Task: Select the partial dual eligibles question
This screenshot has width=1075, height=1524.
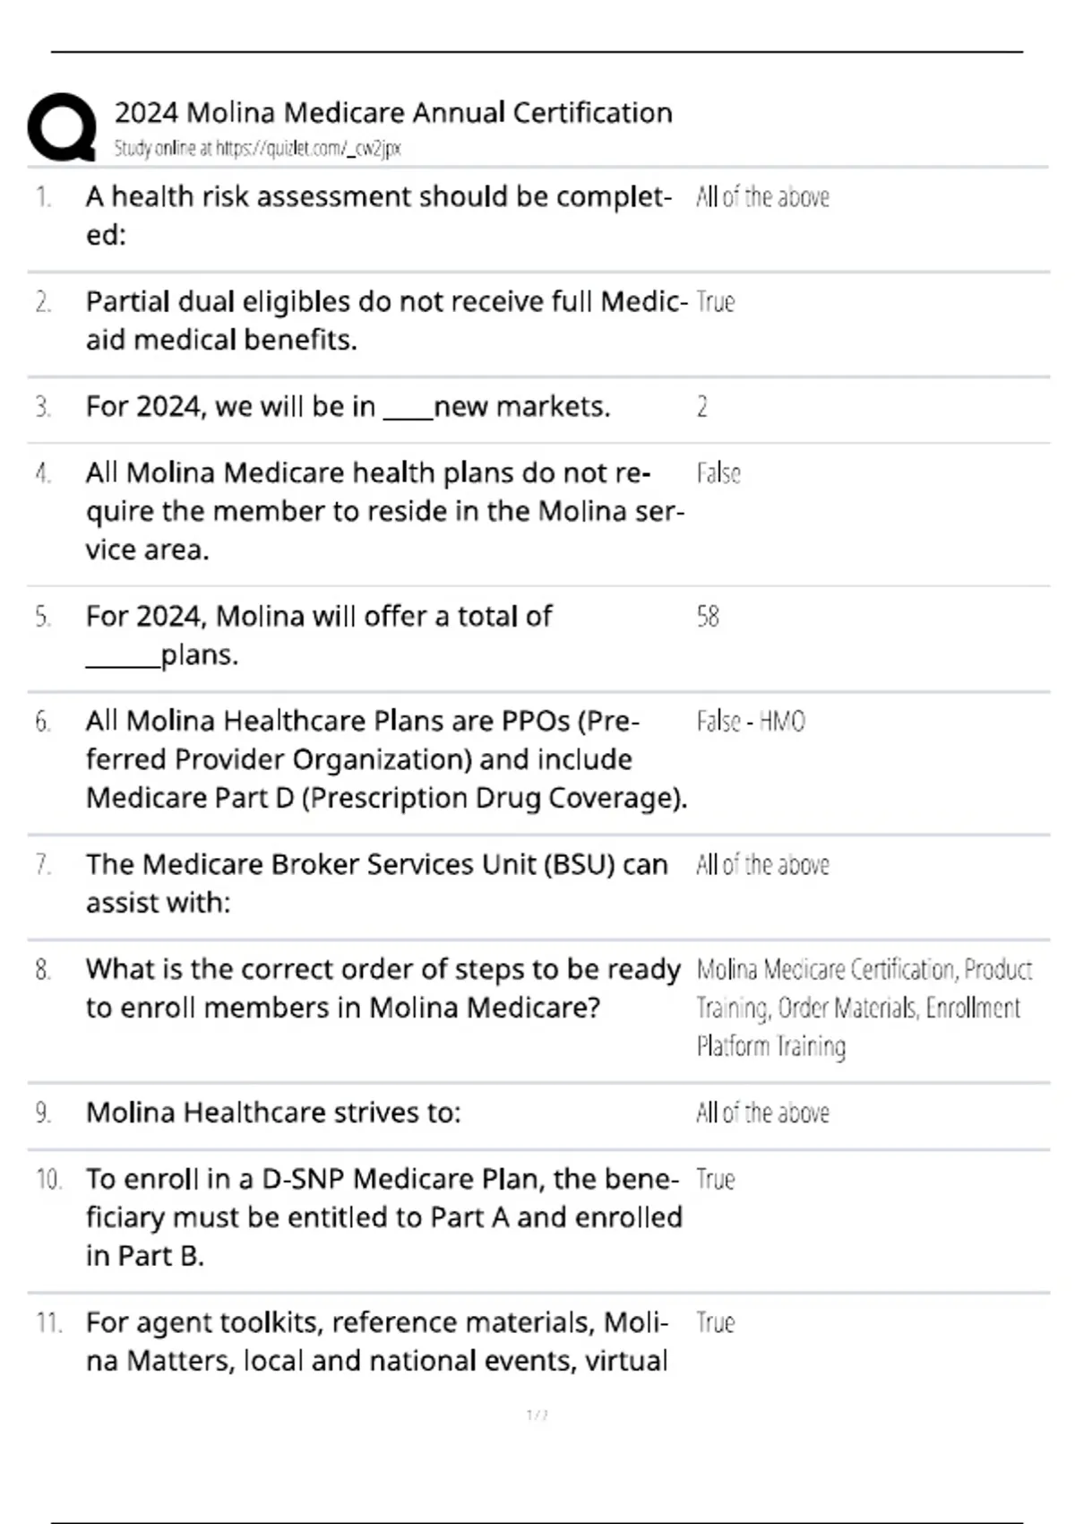Action: click(x=387, y=321)
